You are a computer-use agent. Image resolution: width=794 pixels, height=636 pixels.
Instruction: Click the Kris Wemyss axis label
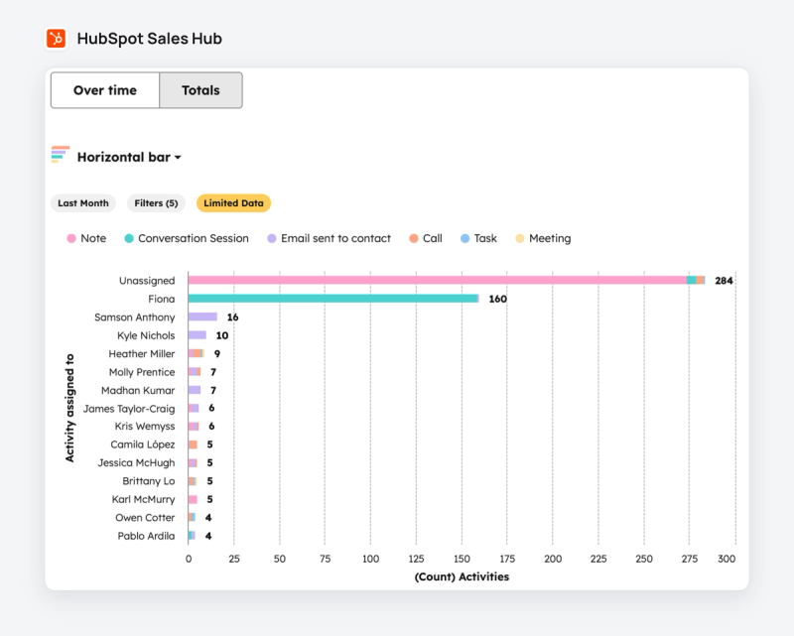tap(145, 426)
